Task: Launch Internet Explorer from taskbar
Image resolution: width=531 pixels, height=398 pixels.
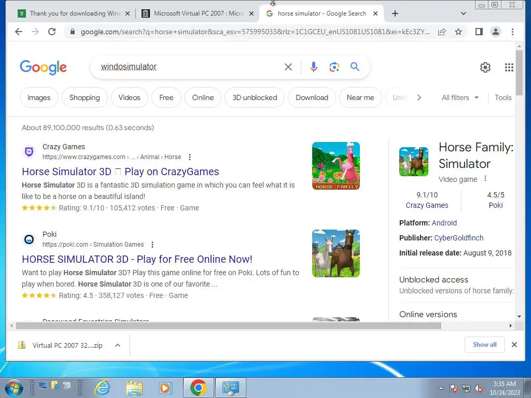Action: pyautogui.click(x=102, y=388)
